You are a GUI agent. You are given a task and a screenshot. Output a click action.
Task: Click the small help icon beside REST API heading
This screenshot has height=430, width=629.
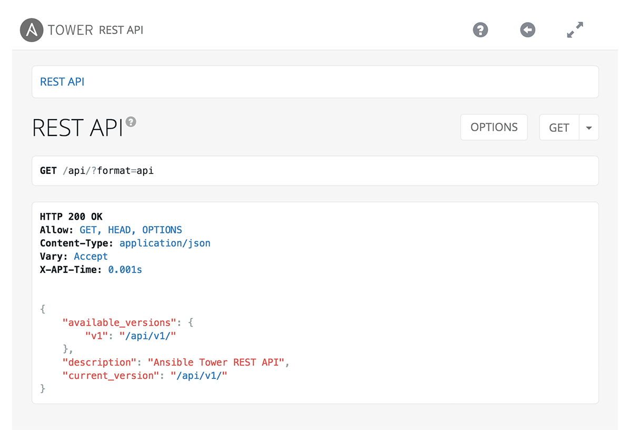click(131, 122)
